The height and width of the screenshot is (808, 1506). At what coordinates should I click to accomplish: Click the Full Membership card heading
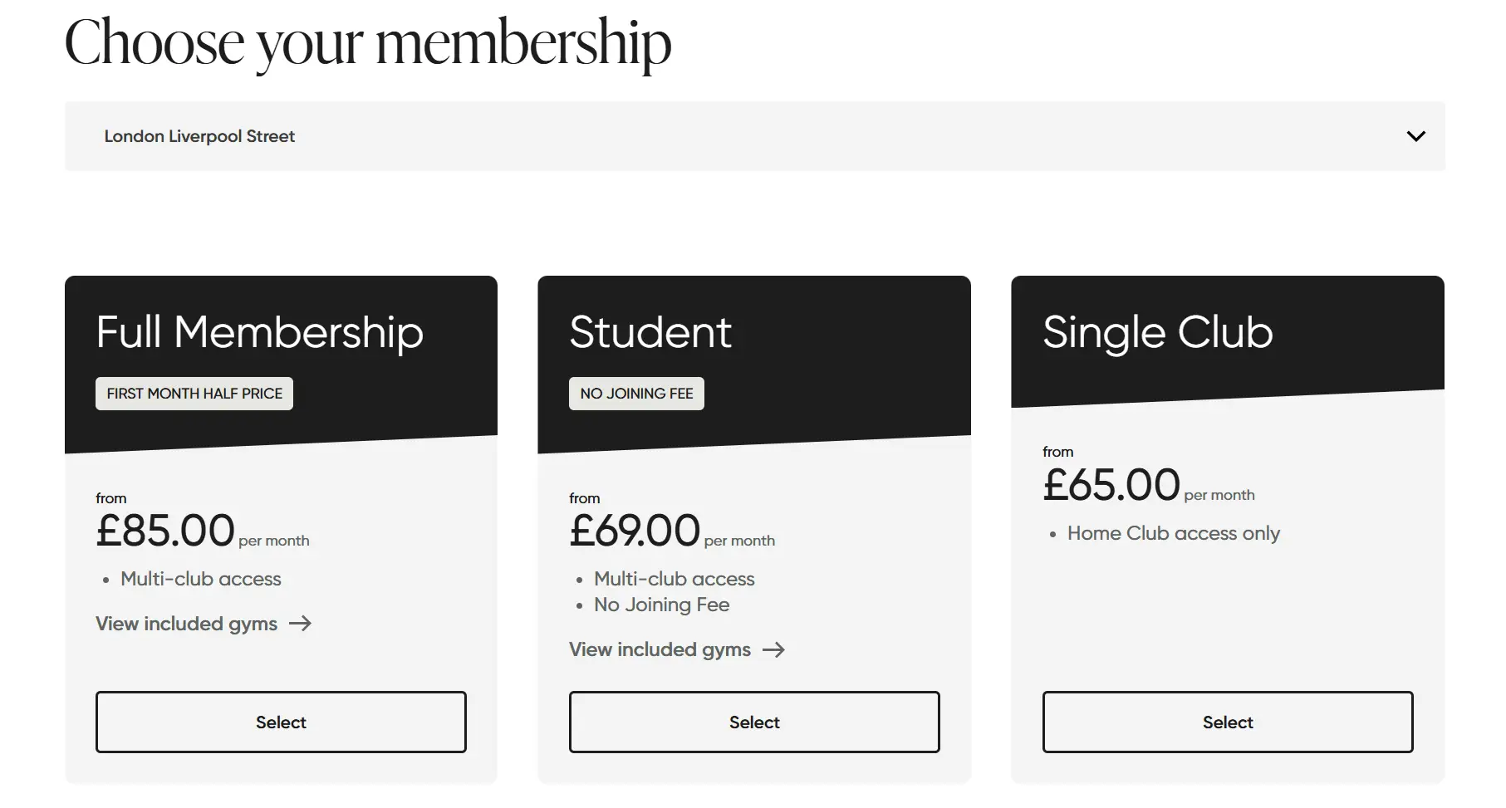[x=259, y=332]
